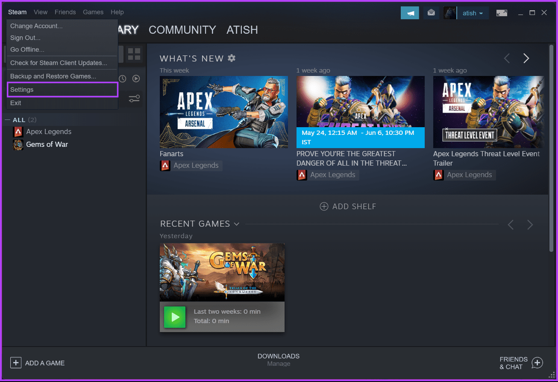The height and width of the screenshot is (382, 558).
Task: Click event date banner May 24
Action: coord(361,137)
